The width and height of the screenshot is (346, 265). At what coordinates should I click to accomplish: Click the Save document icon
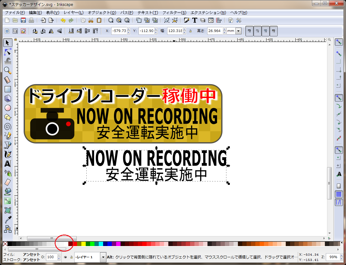click(23, 21)
